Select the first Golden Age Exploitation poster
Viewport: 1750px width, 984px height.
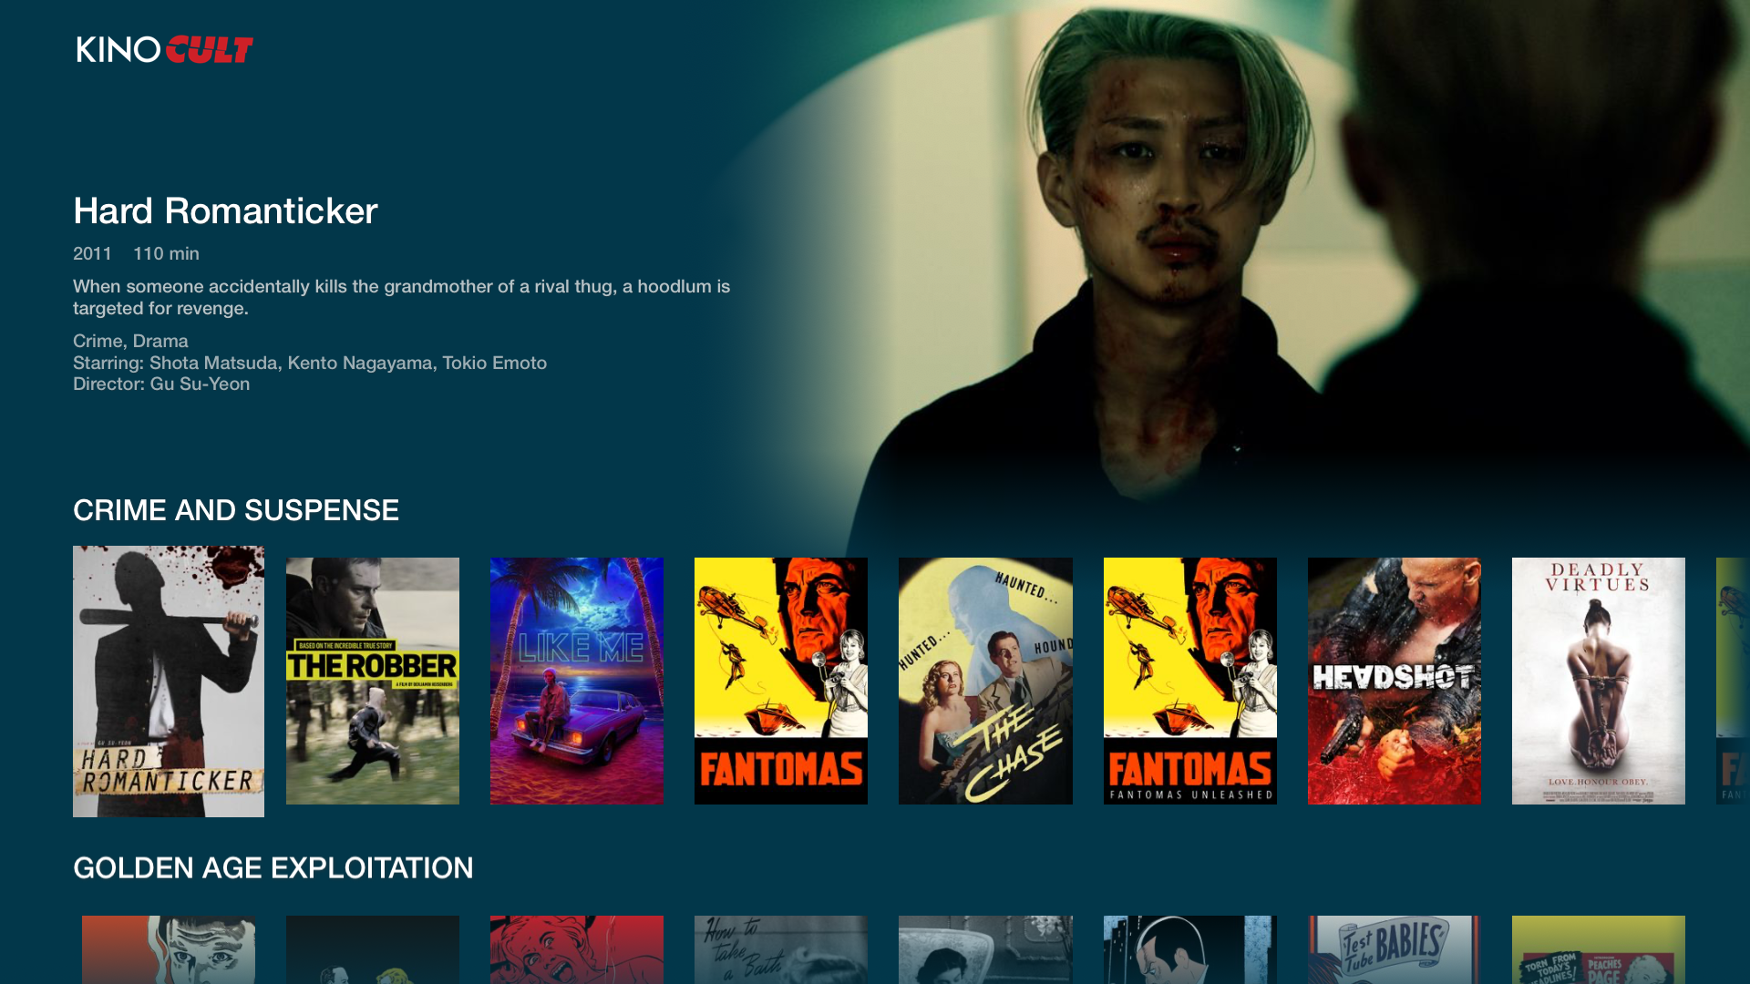(169, 949)
